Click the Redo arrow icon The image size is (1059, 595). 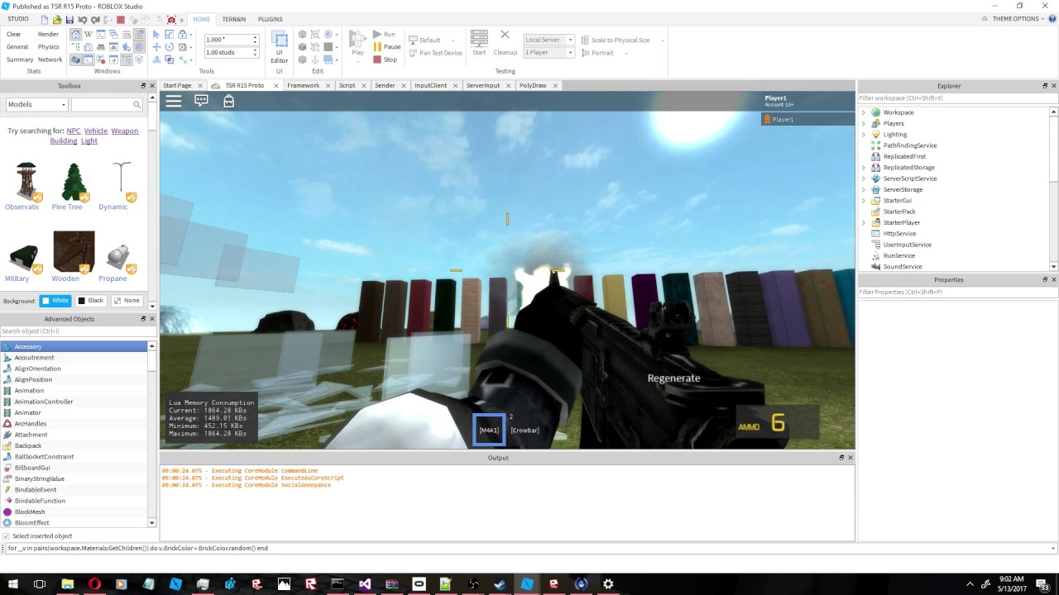click(96, 20)
